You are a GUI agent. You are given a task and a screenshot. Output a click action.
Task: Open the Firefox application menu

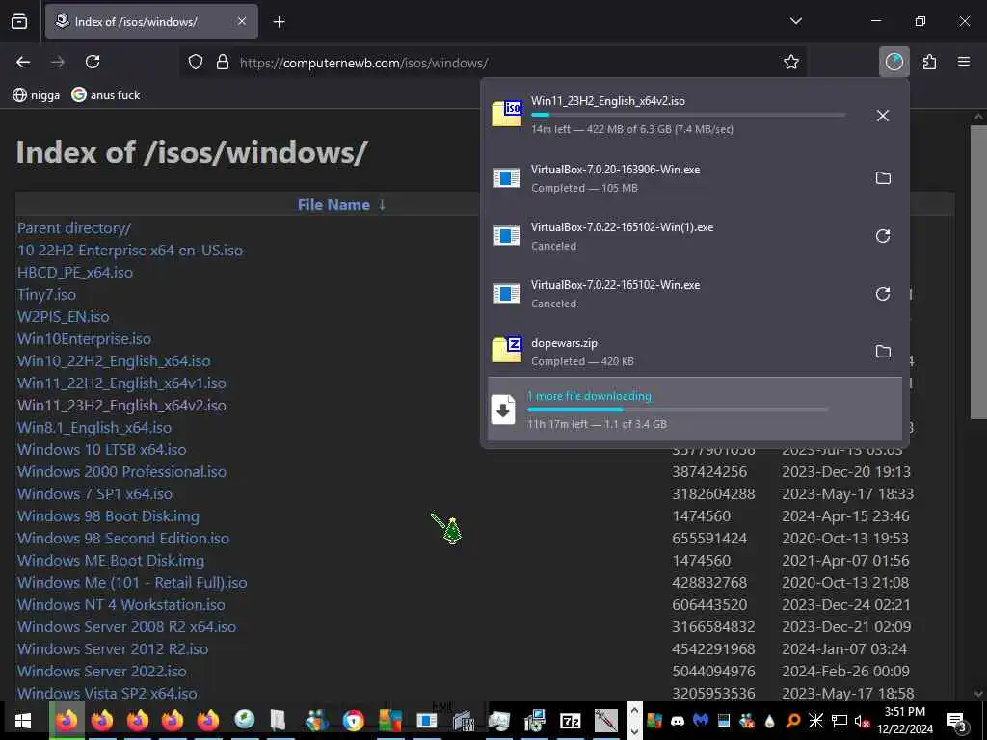963,62
